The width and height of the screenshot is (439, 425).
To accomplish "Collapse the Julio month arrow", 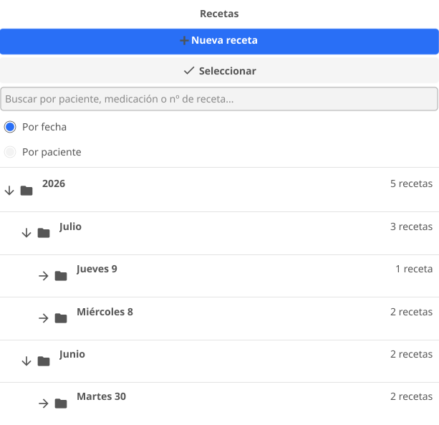I will 26,233.
